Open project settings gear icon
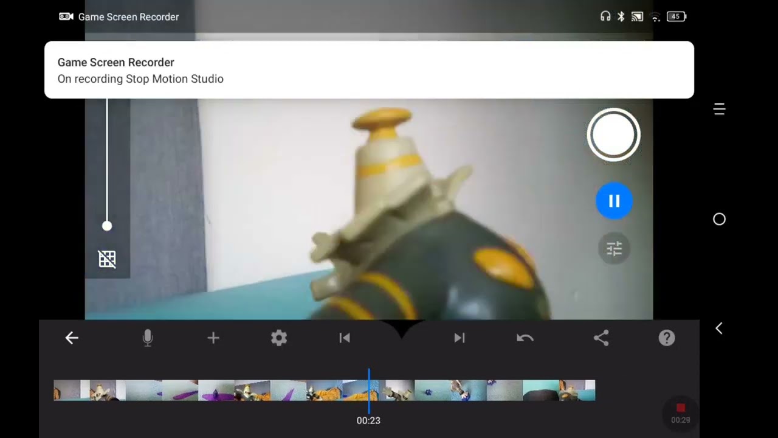 (279, 338)
